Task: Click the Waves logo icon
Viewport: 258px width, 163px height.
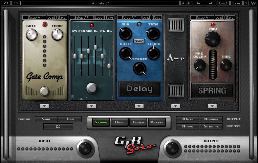Action: pos(253,3)
